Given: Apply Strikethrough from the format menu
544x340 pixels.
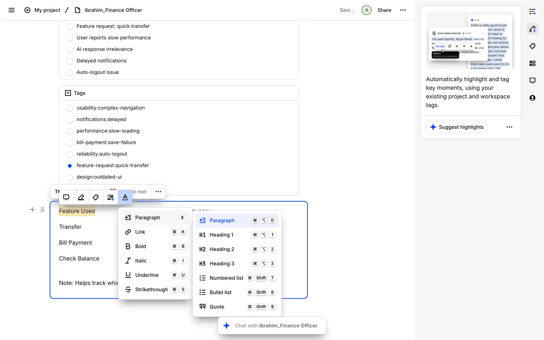Looking at the screenshot, I should pos(151,290).
